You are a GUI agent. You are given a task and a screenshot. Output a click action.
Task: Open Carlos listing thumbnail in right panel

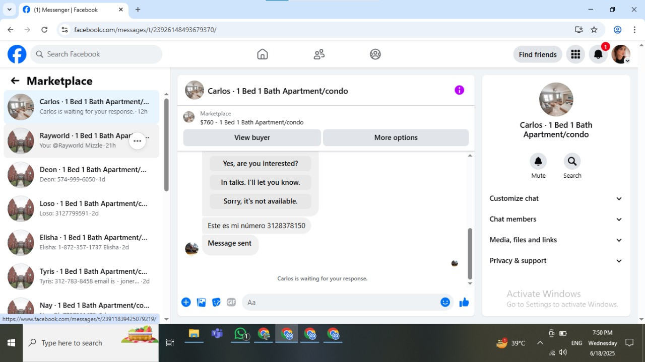click(556, 100)
